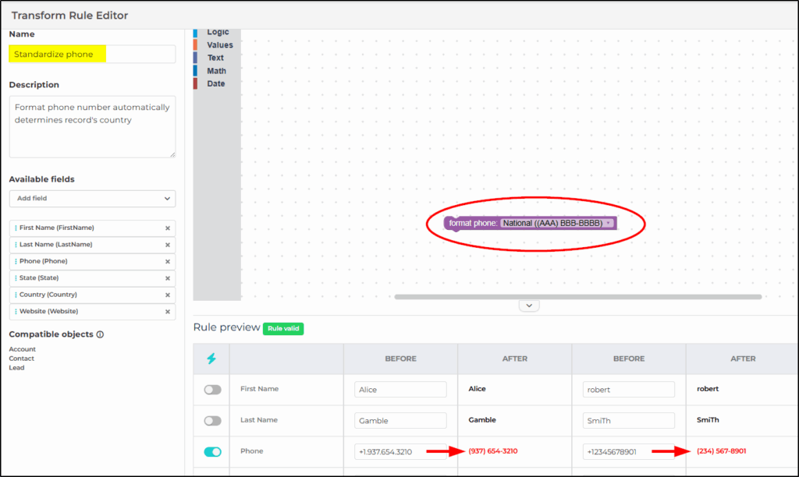Screen dimensions: 799x477
Task: Click the Contact compatible object
Action: [21, 359]
